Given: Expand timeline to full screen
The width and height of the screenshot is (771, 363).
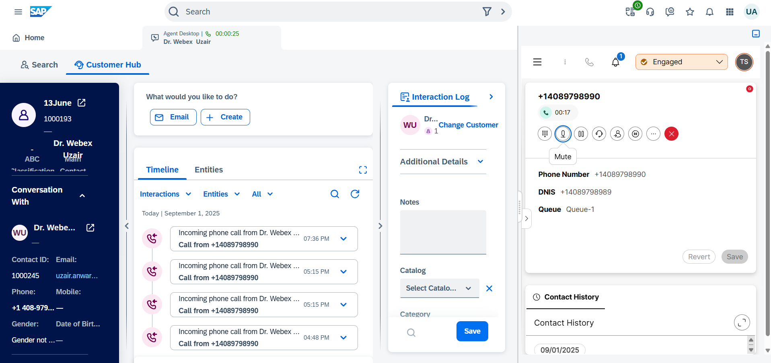Looking at the screenshot, I should tap(363, 170).
